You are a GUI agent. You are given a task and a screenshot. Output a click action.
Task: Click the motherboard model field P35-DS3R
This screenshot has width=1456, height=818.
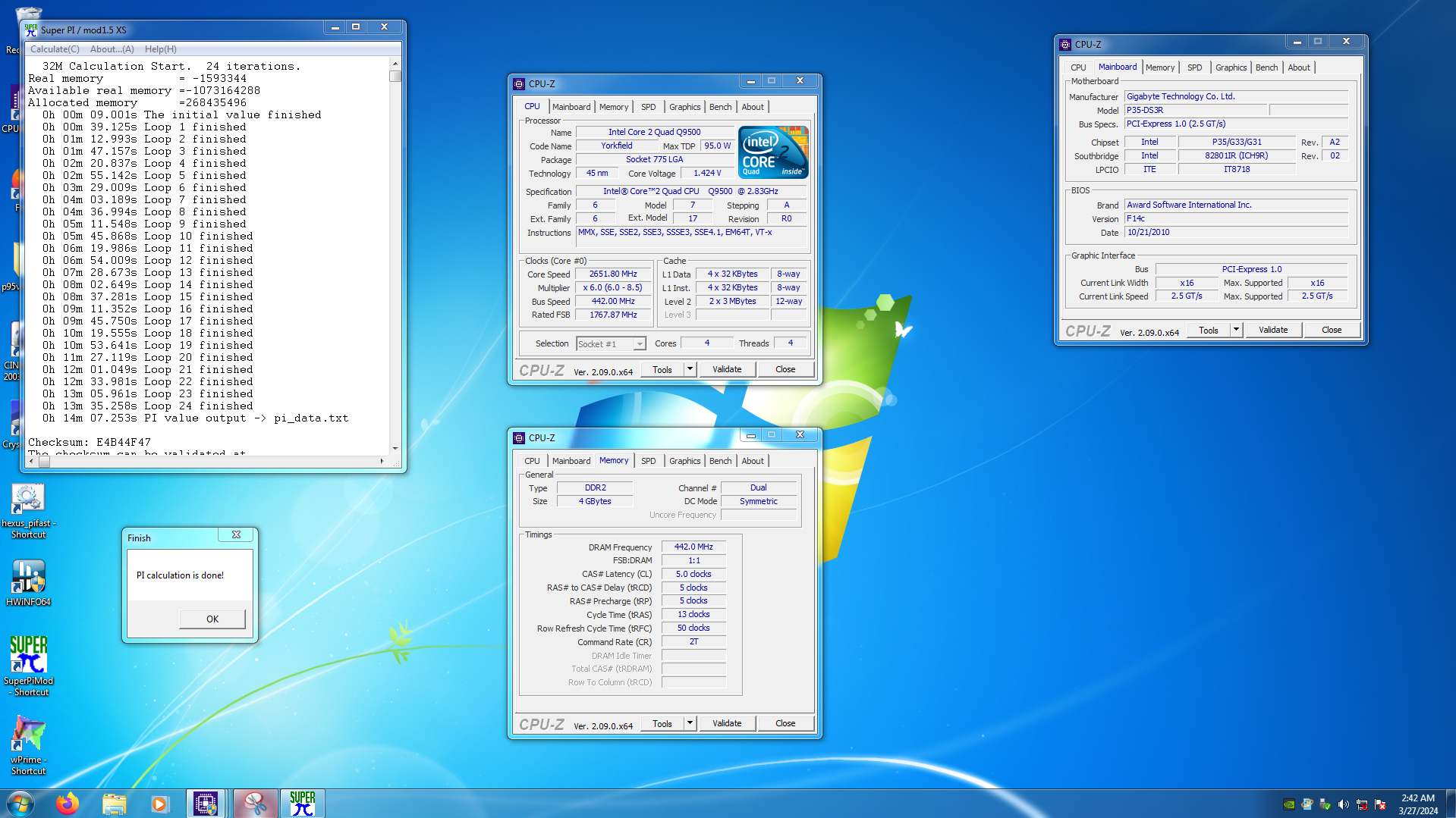1196,111
